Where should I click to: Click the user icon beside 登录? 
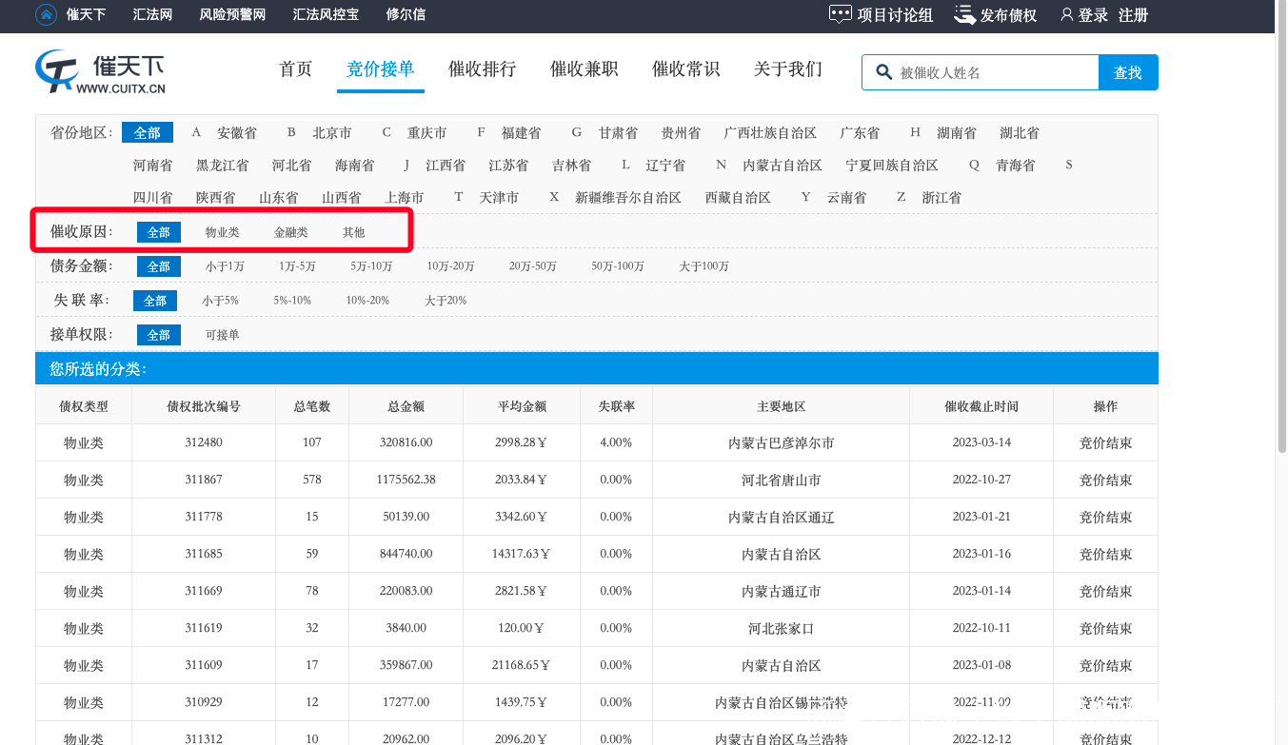coord(1066,15)
